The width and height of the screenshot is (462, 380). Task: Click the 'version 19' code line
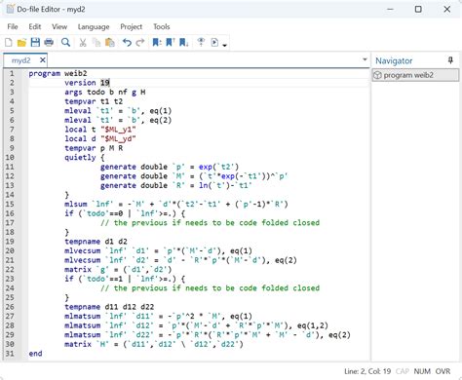click(x=87, y=83)
